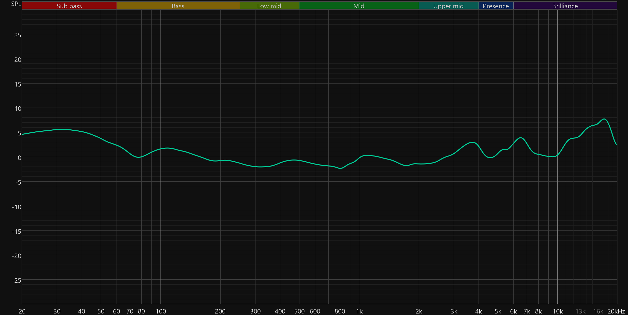Click the 25 dB SPL axis label
The image size is (628, 315).
click(18, 35)
